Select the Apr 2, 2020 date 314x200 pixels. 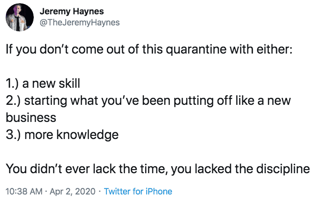[73, 192]
